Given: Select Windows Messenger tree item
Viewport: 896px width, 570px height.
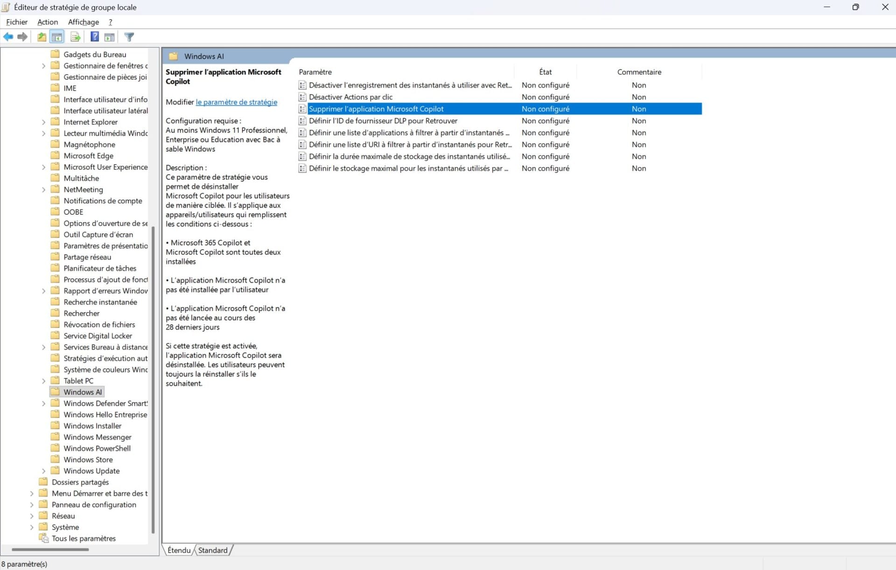Looking at the screenshot, I should coord(98,437).
